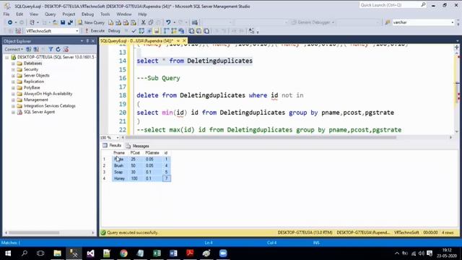Image resolution: width=462 pixels, height=260 pixels.
Task: Click the Undo arrow icon
Action: 168,22
